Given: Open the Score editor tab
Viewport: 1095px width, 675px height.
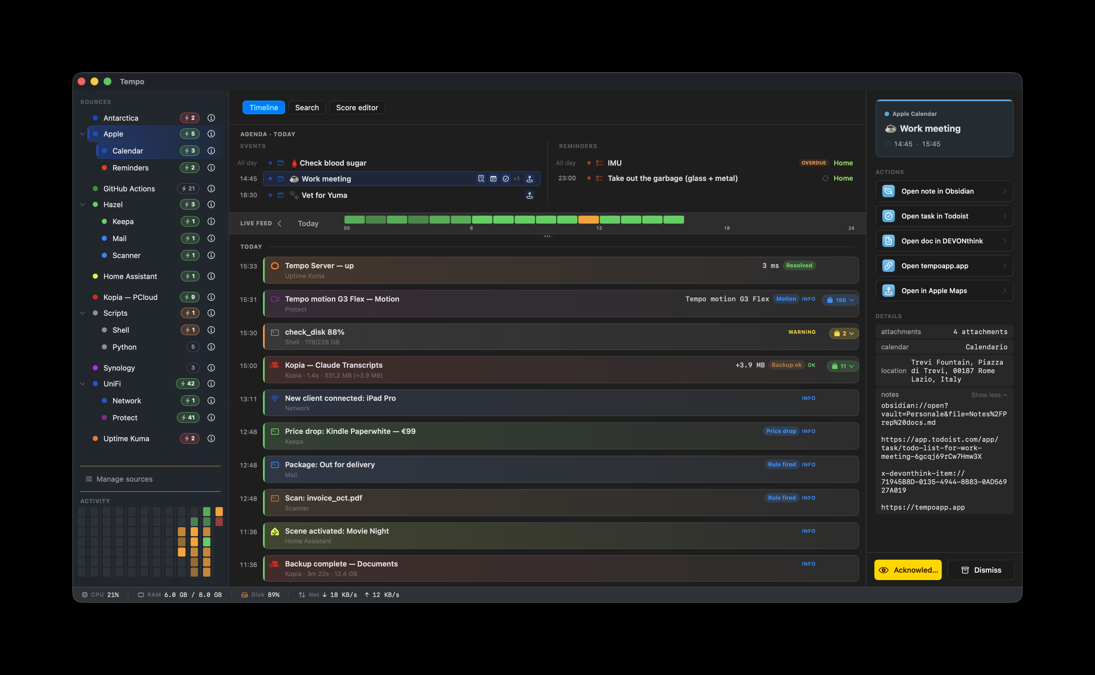Looking at the screenshot, I should 357,108.
